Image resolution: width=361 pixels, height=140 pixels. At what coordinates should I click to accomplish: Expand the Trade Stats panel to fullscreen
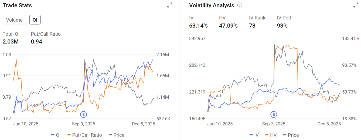pos(170,5)
